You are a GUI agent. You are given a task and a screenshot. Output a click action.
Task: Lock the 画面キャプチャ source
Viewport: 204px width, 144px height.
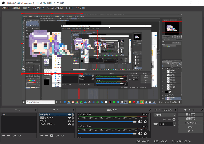73,118
